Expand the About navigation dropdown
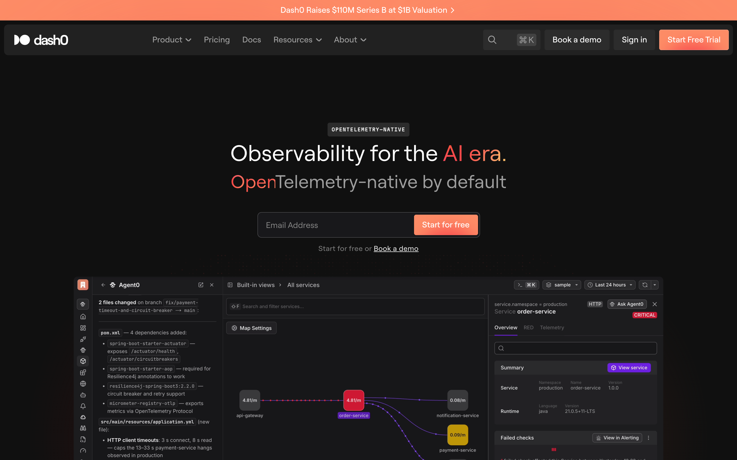Viewport: 737px width, 460px height. click(350, 40)
